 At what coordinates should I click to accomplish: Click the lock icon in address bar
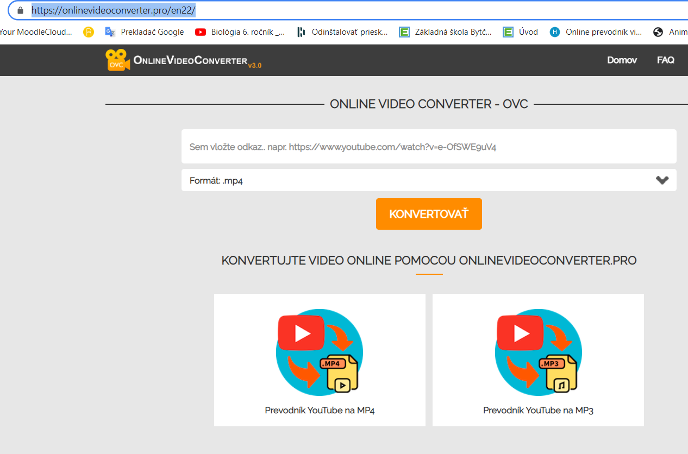21,10
